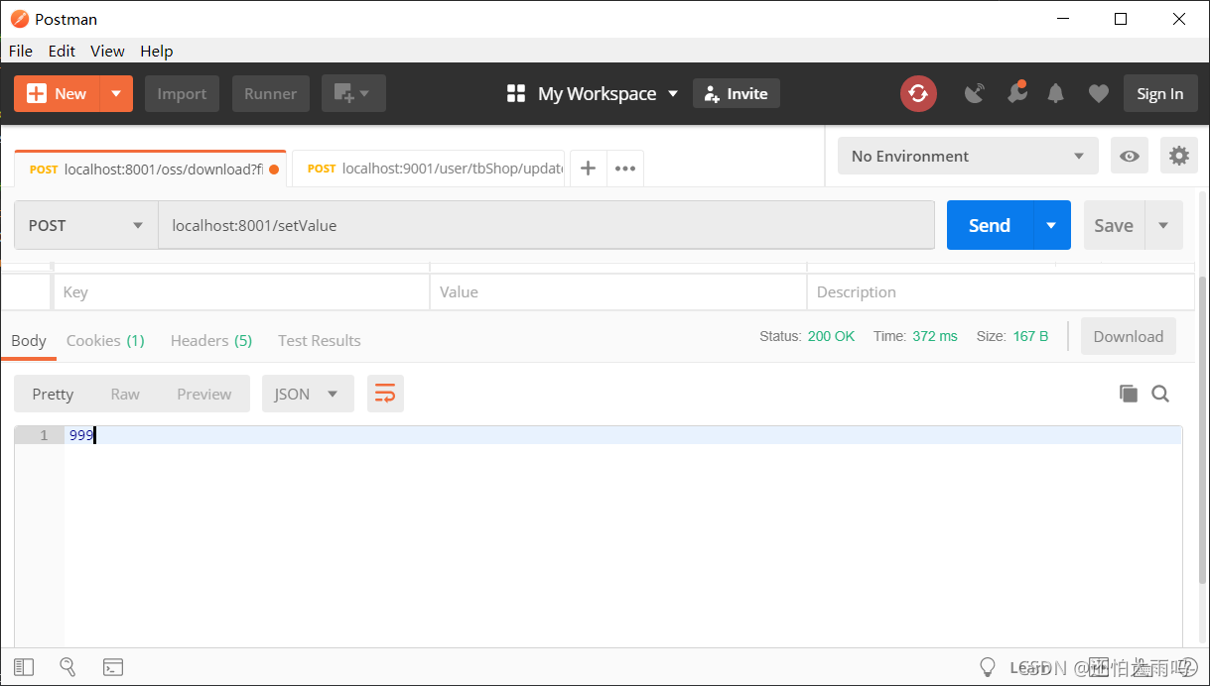
Task: Open the Postman console icon
Action: pyautogui.click(x=113, y=667)
